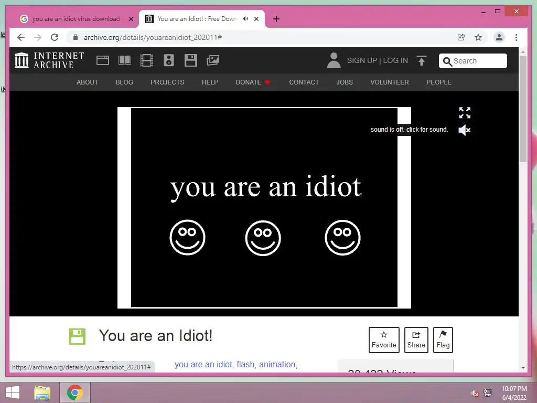The image size is (537, 403).
Task: Click the green floppy software icon
Action: coord(77,336)
